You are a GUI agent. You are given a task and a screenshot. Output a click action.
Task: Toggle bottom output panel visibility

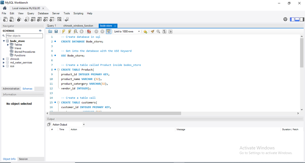coord(297,19)
